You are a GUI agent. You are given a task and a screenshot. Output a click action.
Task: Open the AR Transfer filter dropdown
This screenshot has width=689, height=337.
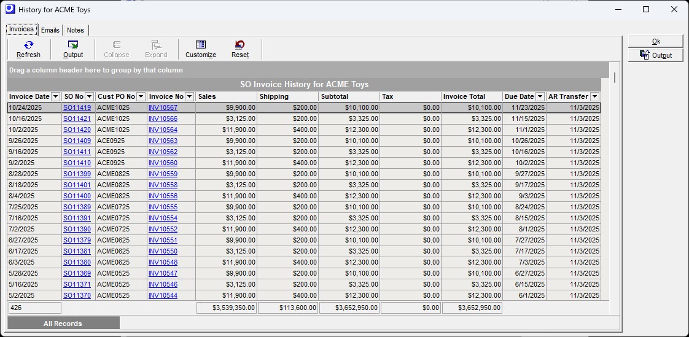click(594, 96)
